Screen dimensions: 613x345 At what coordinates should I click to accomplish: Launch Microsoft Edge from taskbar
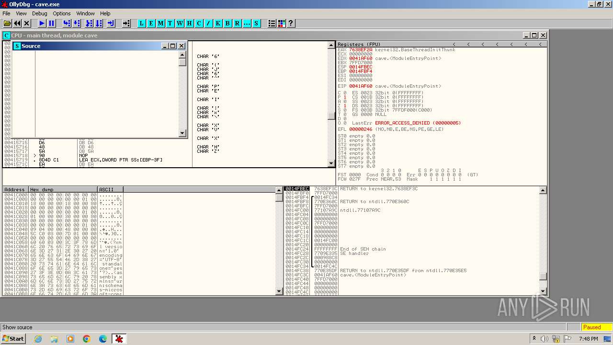coord(103,339)
